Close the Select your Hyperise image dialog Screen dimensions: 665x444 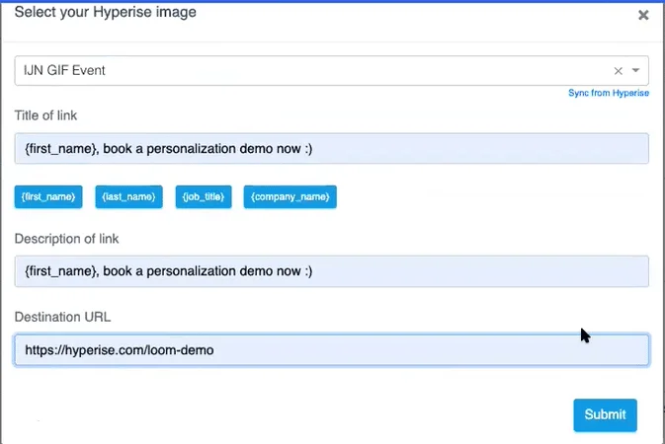point(643,15)
